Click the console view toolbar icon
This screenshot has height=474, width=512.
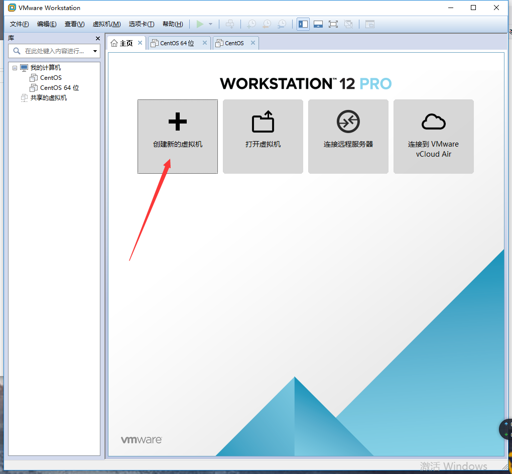click(369, 24)
